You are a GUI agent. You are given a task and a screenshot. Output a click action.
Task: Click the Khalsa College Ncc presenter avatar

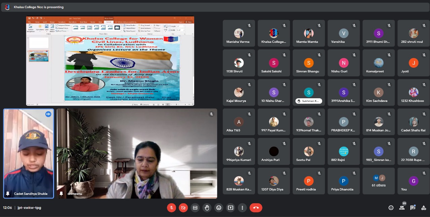[7, 7]
